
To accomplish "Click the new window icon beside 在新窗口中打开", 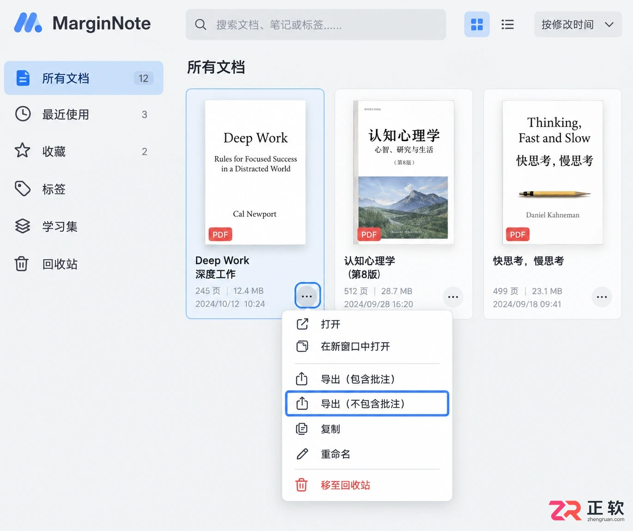I will click(x=302, y=346).
